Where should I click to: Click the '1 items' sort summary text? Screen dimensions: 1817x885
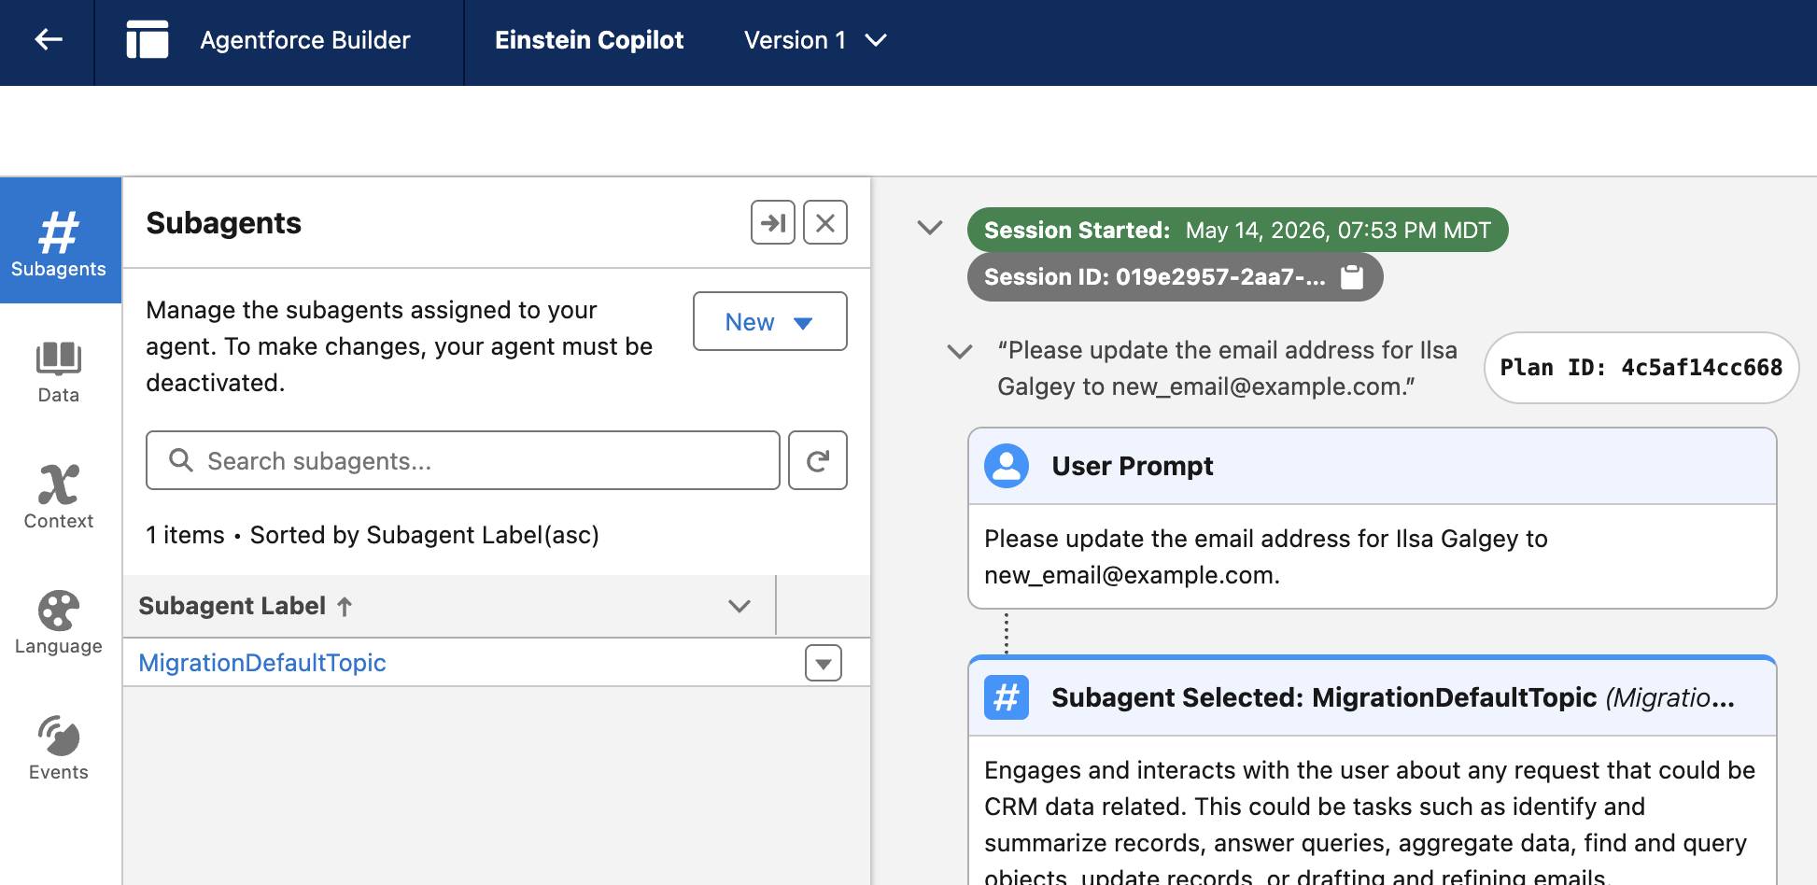(x=373, y=535)
